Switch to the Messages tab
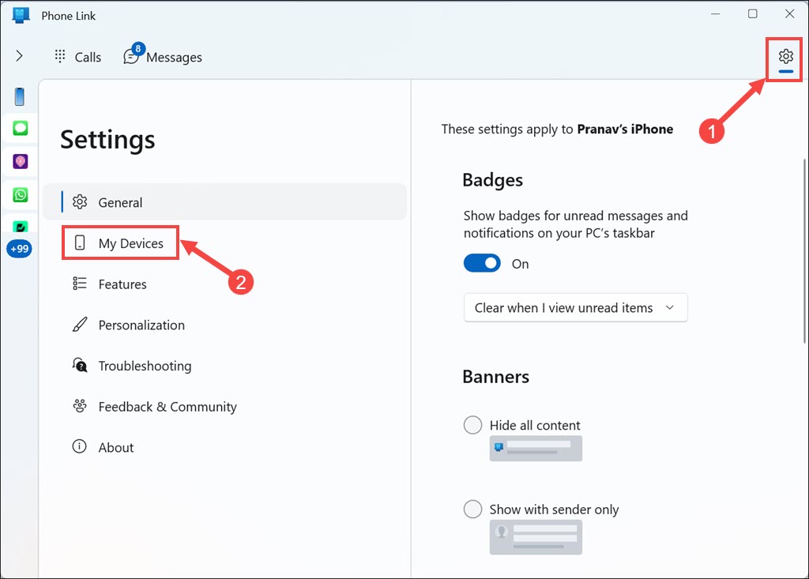809x579 pixels. point(164,57)
